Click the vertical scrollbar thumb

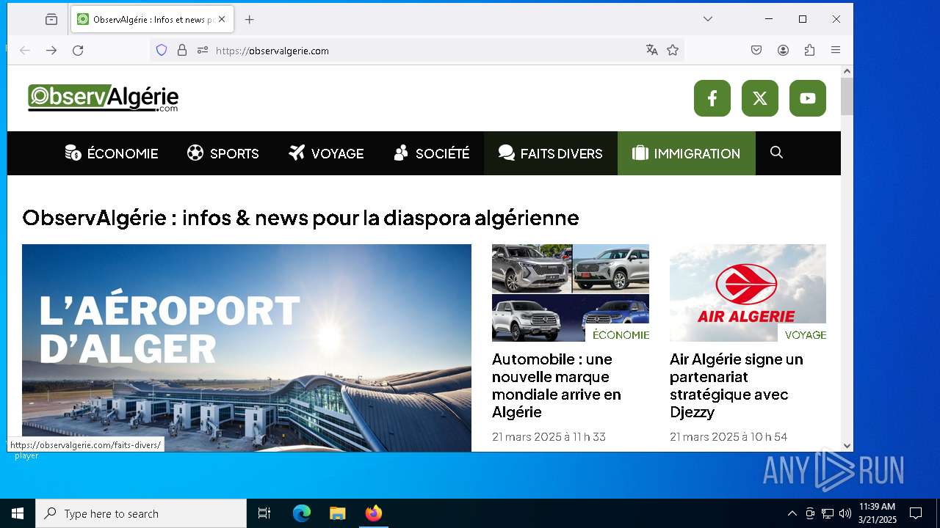tap(847, 96)
